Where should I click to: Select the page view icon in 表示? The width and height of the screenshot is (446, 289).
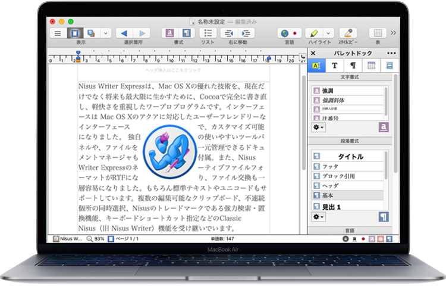coord(75,33)
